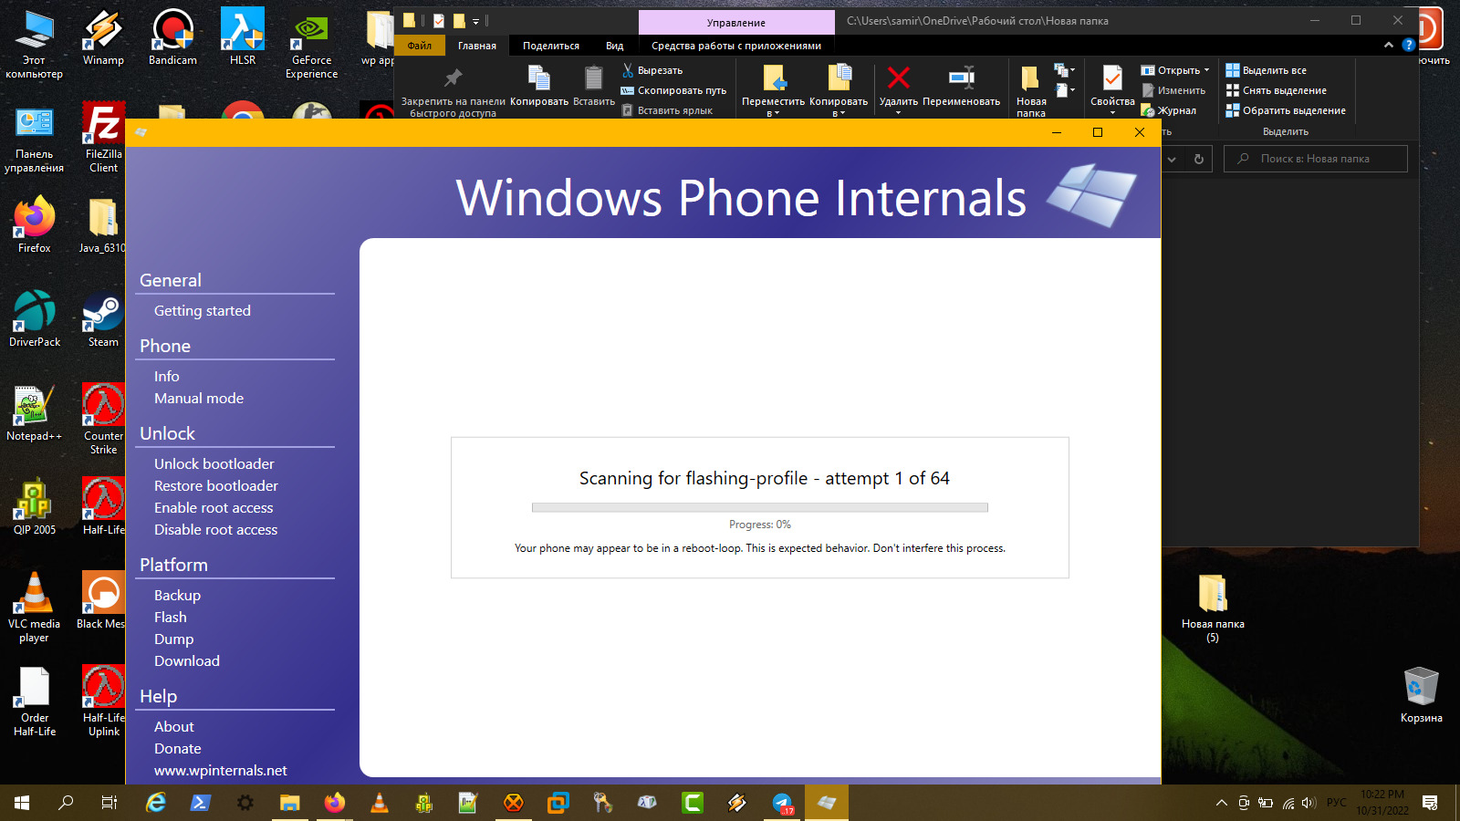Select Steam desktop icon
The height and width of the screenshot is (821, 1460).
coord(103,319)
